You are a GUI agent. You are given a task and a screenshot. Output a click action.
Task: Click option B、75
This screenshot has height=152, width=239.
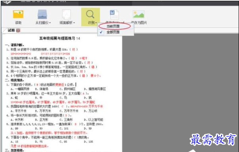[x=39, y=142]
